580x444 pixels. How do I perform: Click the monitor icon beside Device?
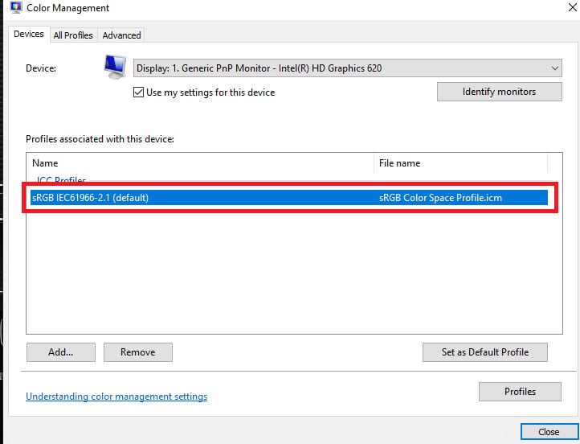point(115,67)
